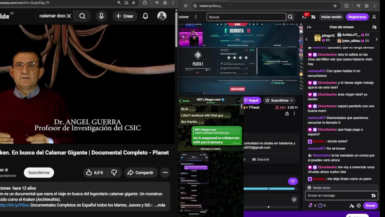The height and width of the screenshot is (217, 385).
Task: Dislike the Kraken documentary video
Action: tap(114, 173)
